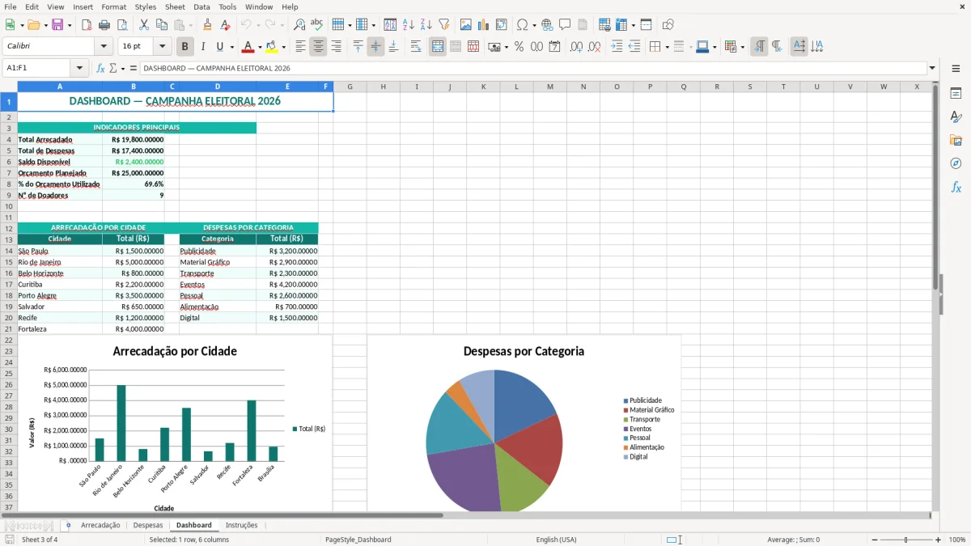The width and height of the screenshot is (971, 546).
Task: Open the Format menu
Action: coord(114,6)
